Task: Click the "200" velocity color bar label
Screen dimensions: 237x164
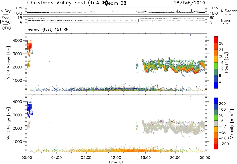Action: tap(222, 104)
